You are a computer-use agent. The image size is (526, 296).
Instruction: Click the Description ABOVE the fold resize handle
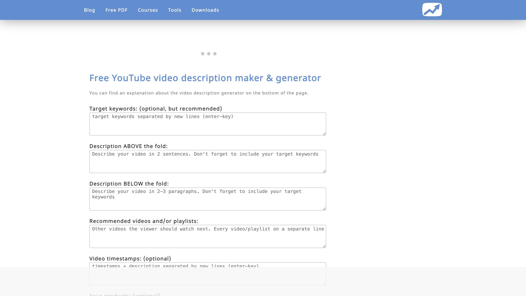[x=324, y=171]
